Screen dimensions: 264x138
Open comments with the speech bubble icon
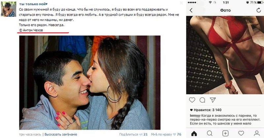point(202,100)
